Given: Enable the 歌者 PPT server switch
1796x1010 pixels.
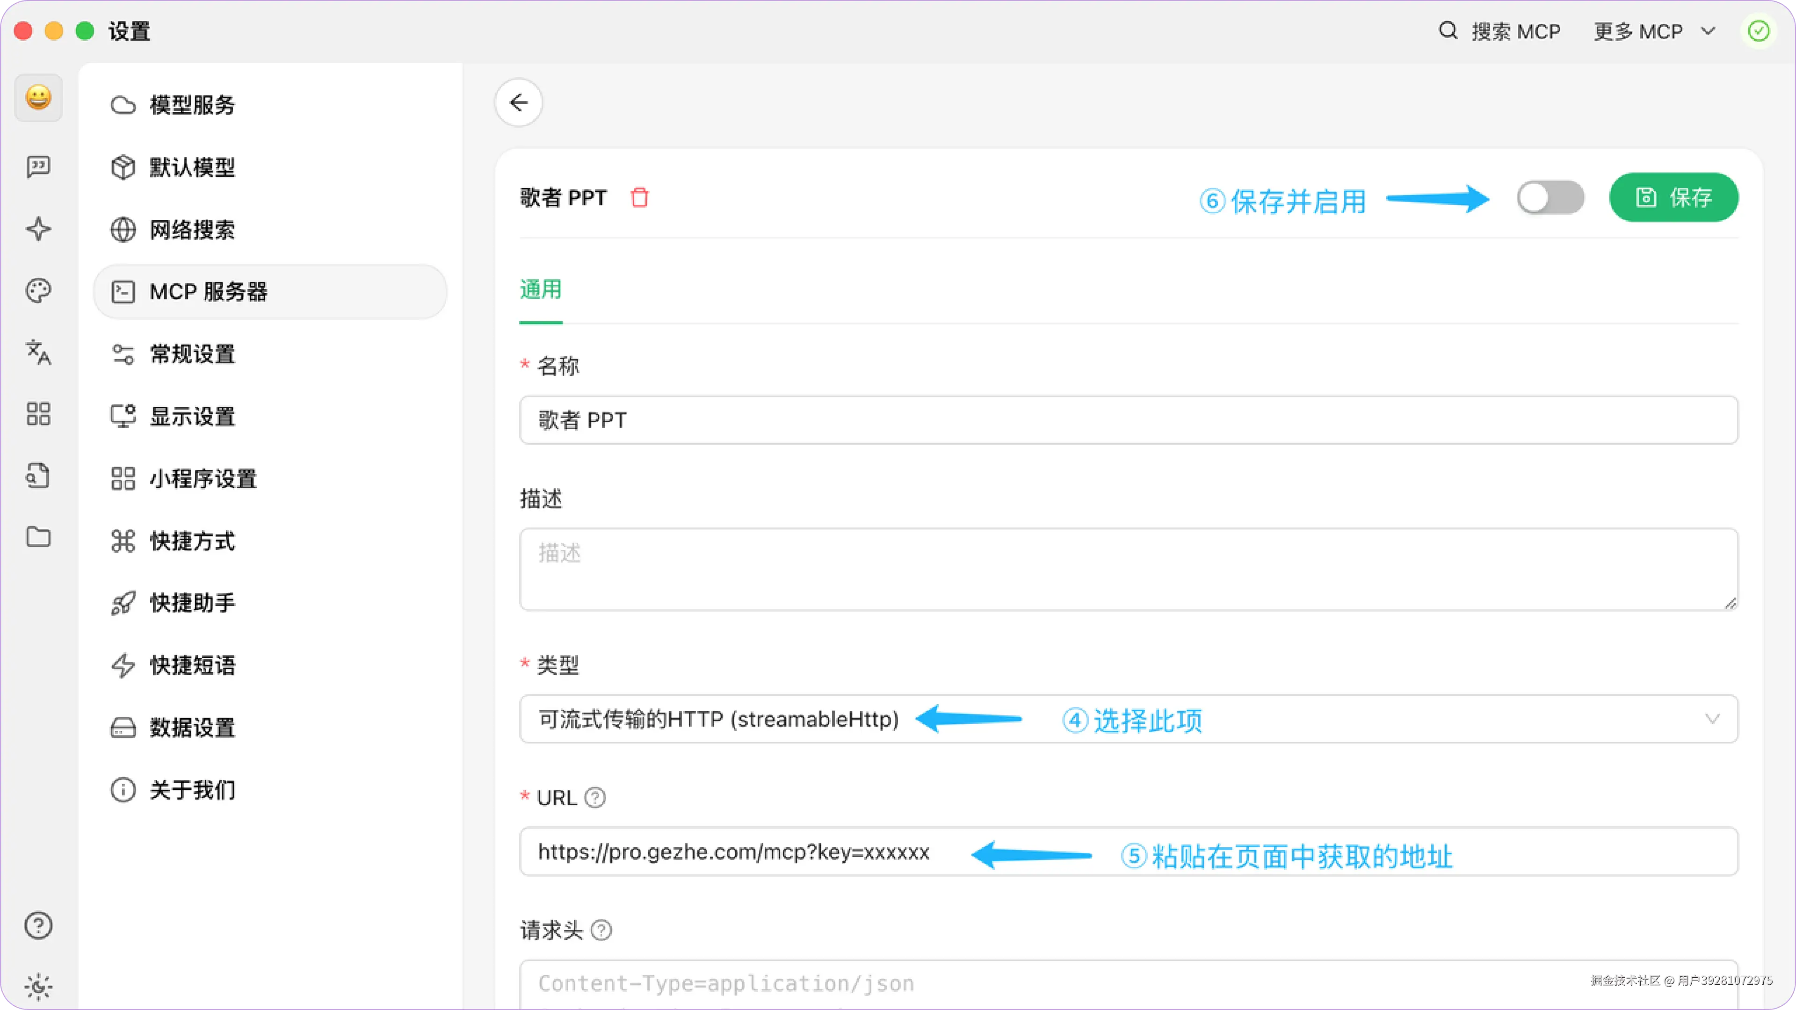Looking at the screenshot, I should tap(1550, 198).
